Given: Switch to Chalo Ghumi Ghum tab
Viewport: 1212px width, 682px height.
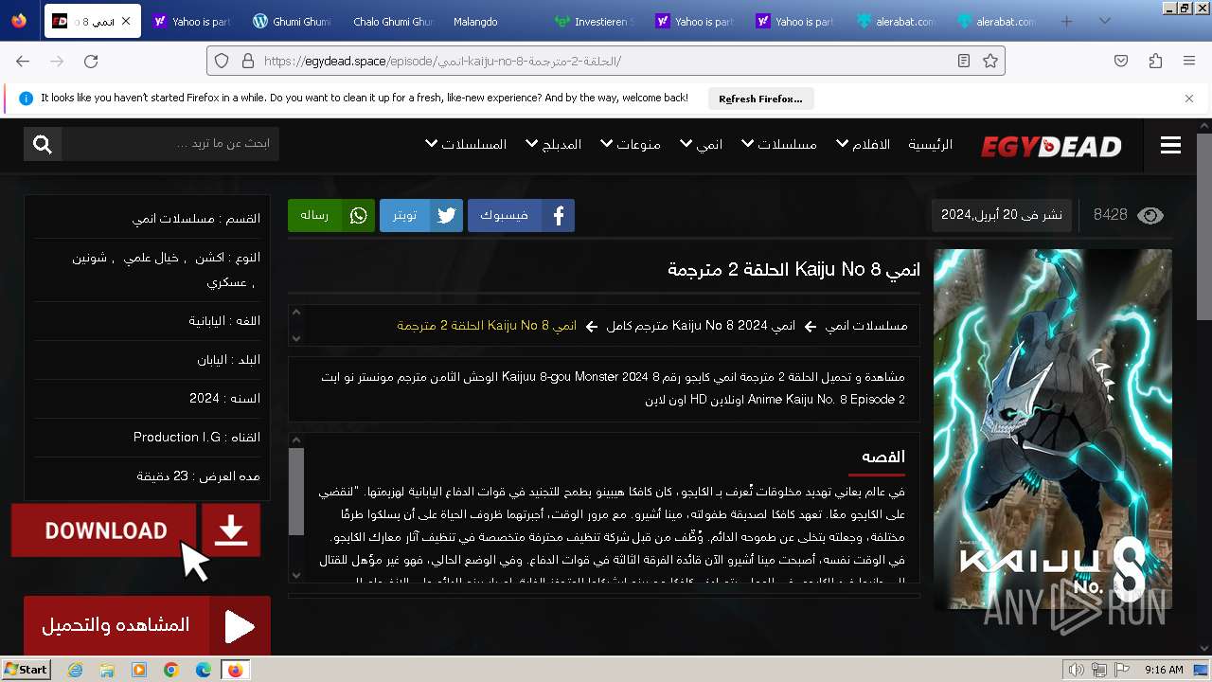Looking at the screenshot, I should click(392, 21).
